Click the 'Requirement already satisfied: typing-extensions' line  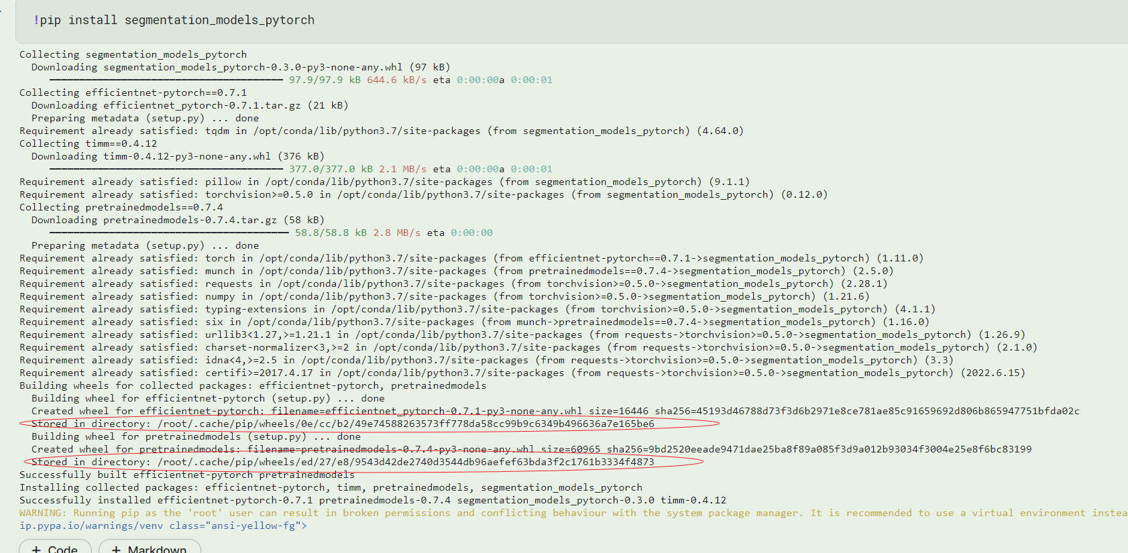pyautogui.click(x=477, y=309)
